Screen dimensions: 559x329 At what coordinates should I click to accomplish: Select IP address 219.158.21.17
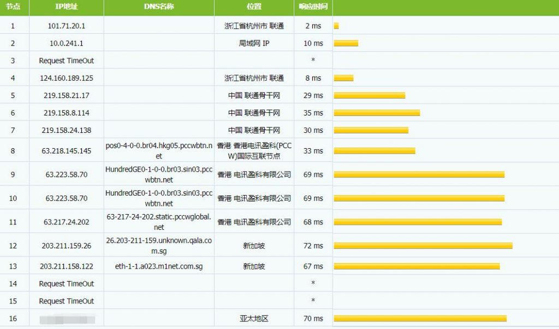coord(66,96)
